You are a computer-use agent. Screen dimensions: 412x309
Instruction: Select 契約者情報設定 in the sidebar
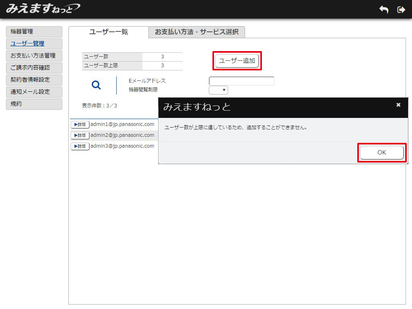34,80
